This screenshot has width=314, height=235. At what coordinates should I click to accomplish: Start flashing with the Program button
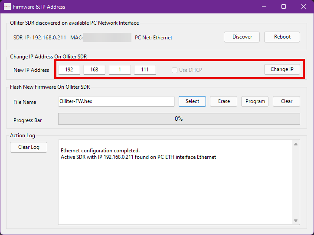coord(255,101)
